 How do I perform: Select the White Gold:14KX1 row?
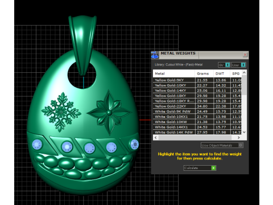tap(197, 127)
